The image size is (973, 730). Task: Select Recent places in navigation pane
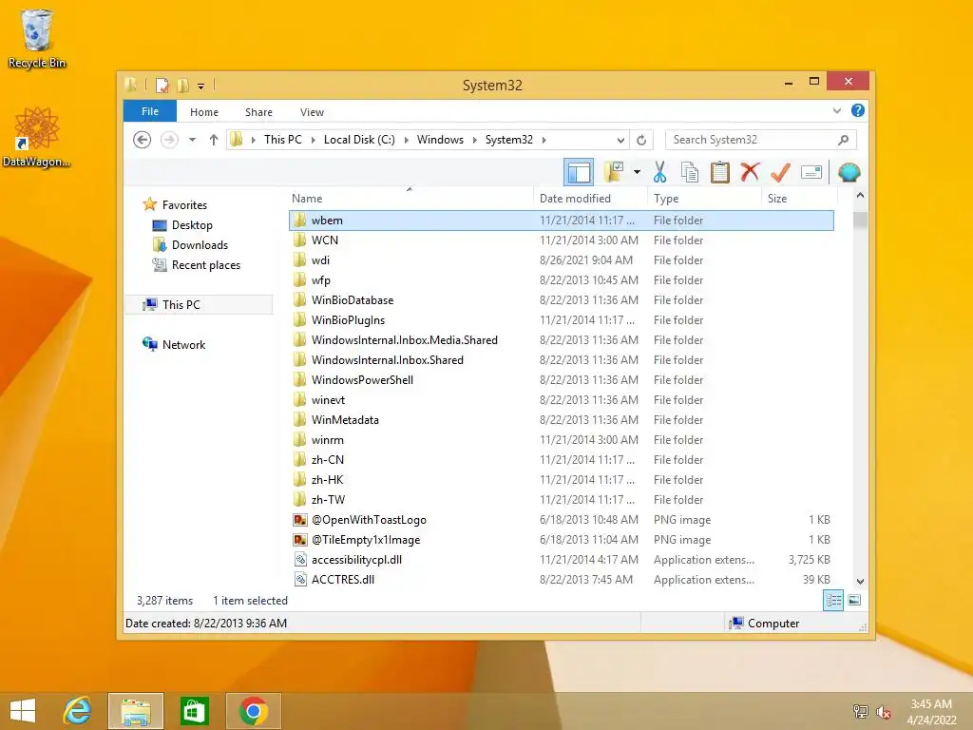click(206, 265)
